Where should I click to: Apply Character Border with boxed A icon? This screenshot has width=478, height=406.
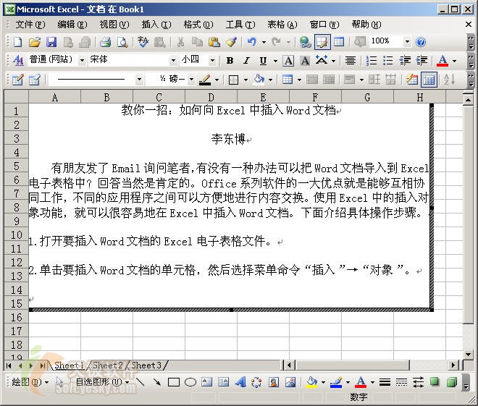pos(288,61)
